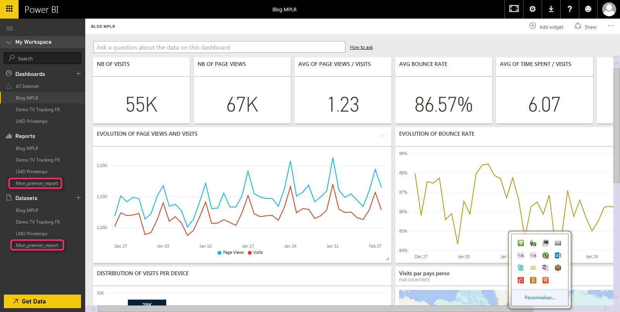
Task: Click the download arrow icon
Action: pos(551,9)
